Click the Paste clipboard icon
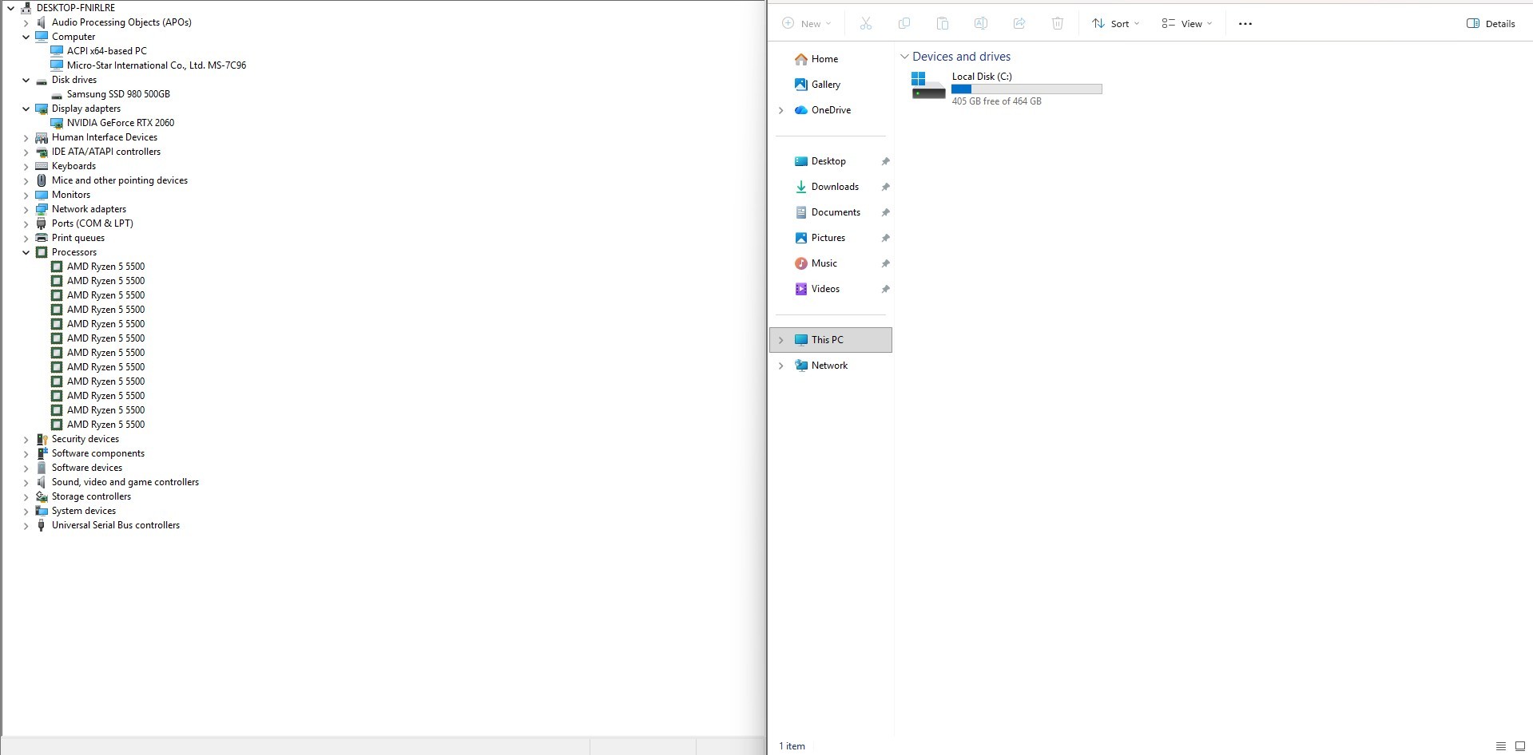Image resolution: width=1533 pixels, height=755 pixels. [942, 24]
